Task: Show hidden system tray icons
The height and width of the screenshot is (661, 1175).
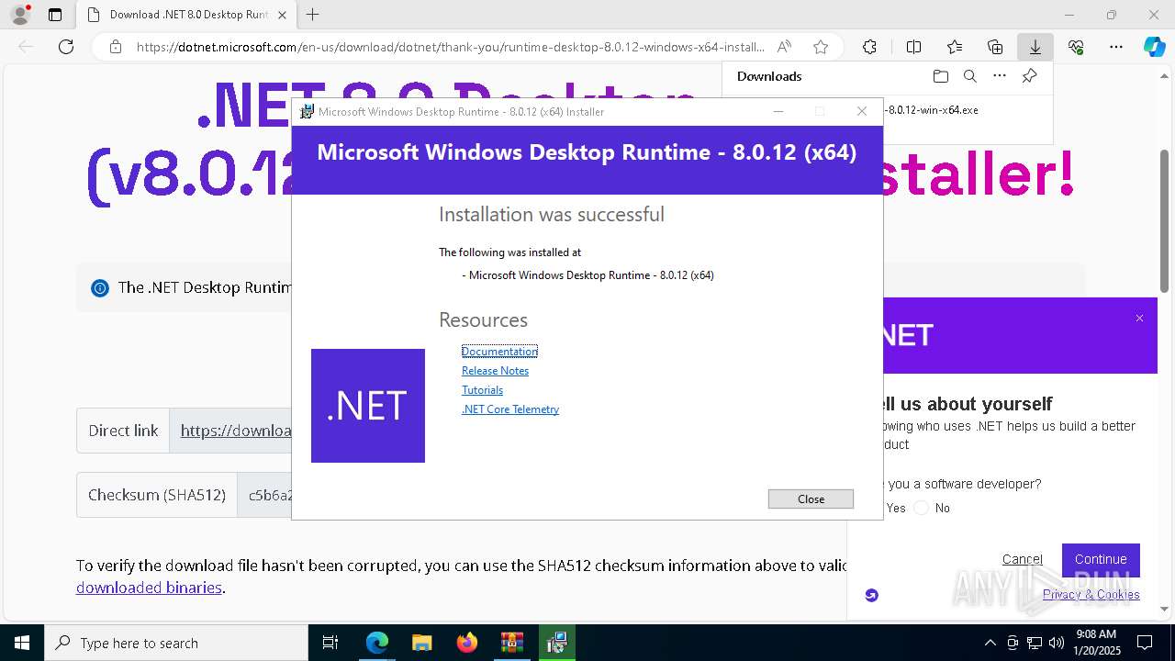Action: [x=990, y=643]
